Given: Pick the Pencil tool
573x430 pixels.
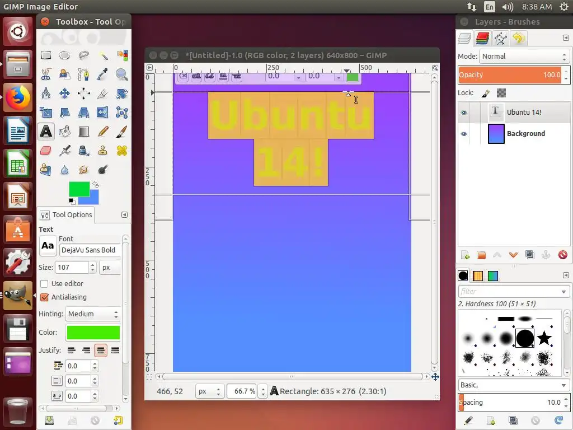Looking at the screenshot, I should 103,131.
